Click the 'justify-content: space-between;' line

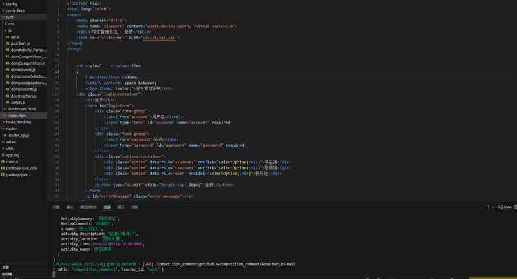121,83
